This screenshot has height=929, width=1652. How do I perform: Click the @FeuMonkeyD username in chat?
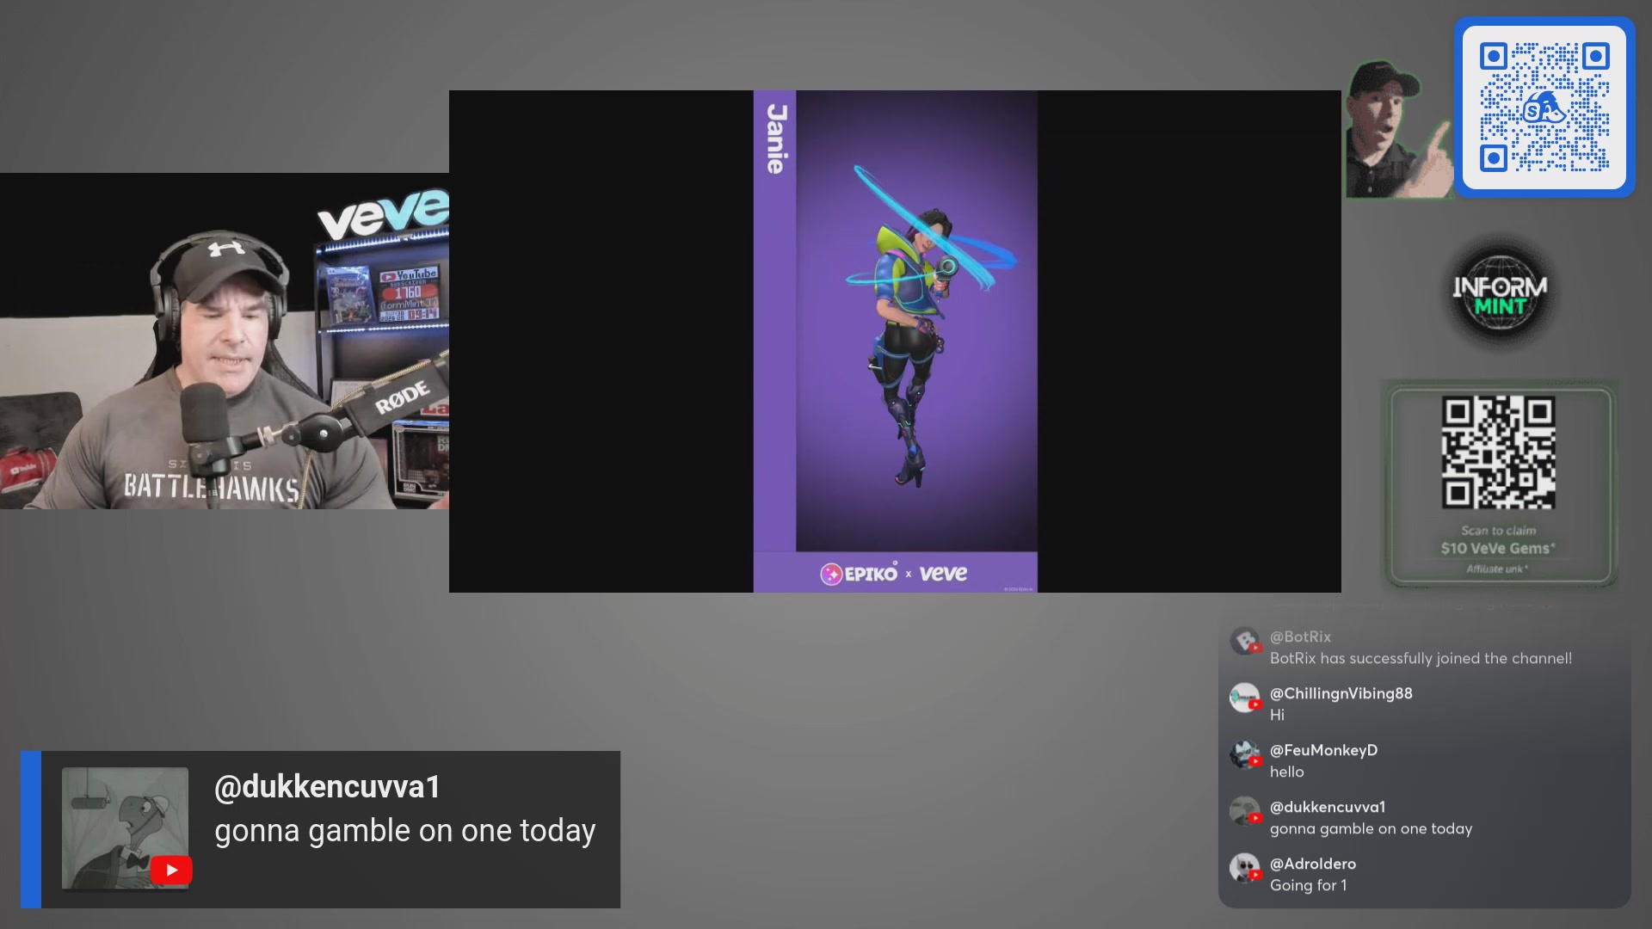click(1323, 750)
